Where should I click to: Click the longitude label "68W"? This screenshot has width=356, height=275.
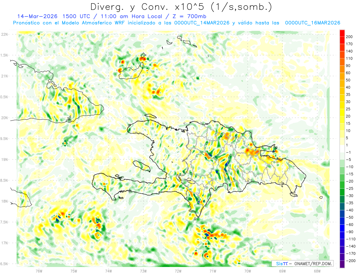[317, 271]
